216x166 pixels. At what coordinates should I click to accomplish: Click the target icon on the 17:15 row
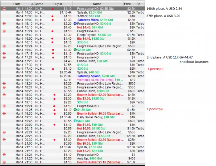[x=4, y=54]
